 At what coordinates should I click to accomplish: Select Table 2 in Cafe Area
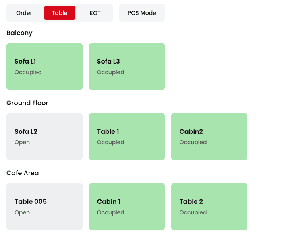[x=209, y=206]
